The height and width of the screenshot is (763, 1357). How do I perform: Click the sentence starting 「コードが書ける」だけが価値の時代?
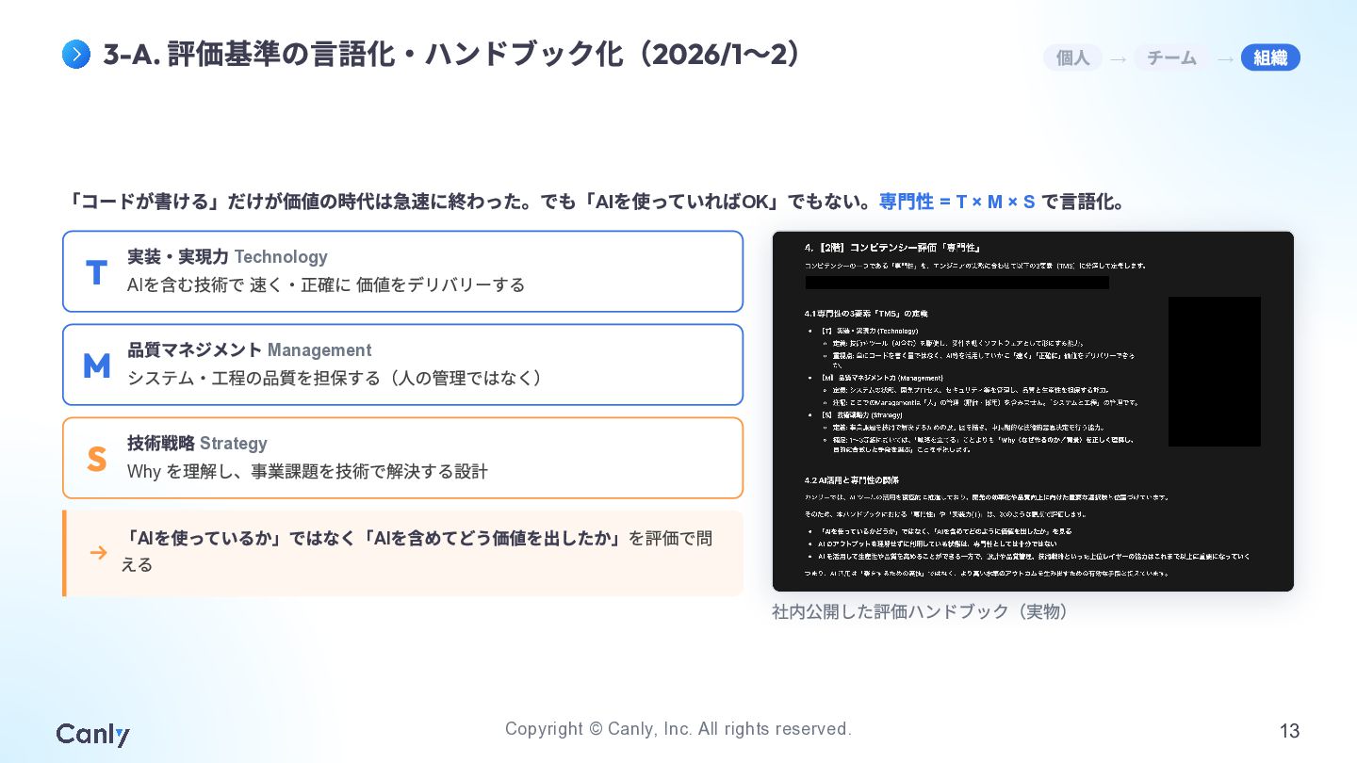[596, 202]
